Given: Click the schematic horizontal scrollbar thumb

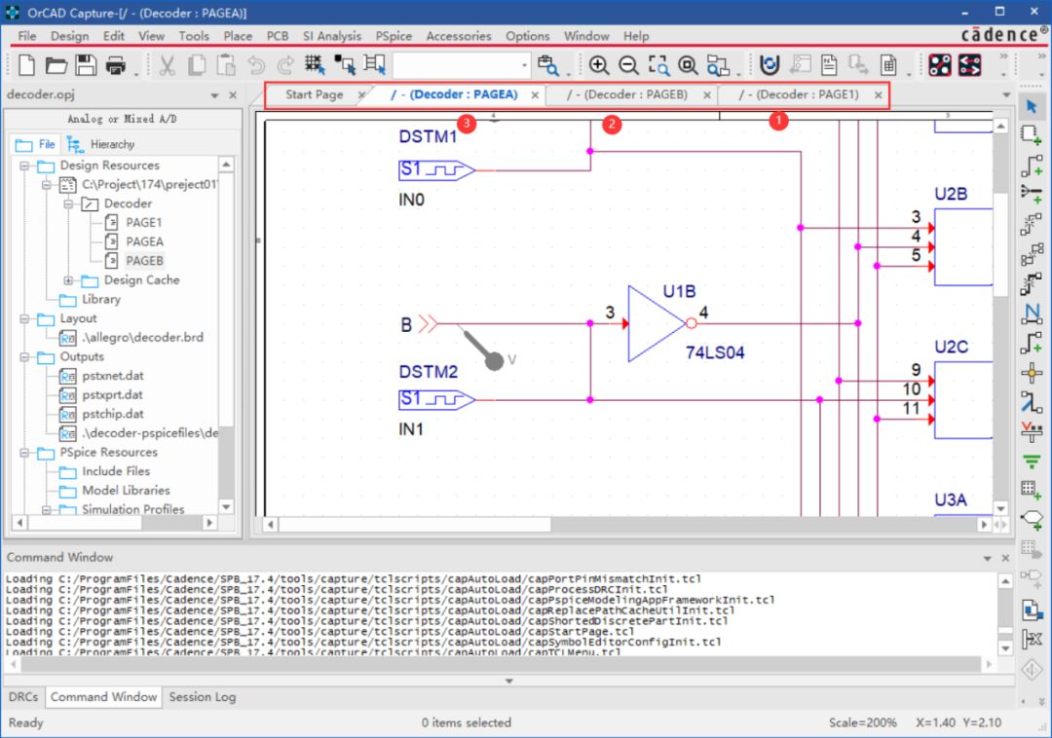Looking at the screenshot, I should 415,524.
